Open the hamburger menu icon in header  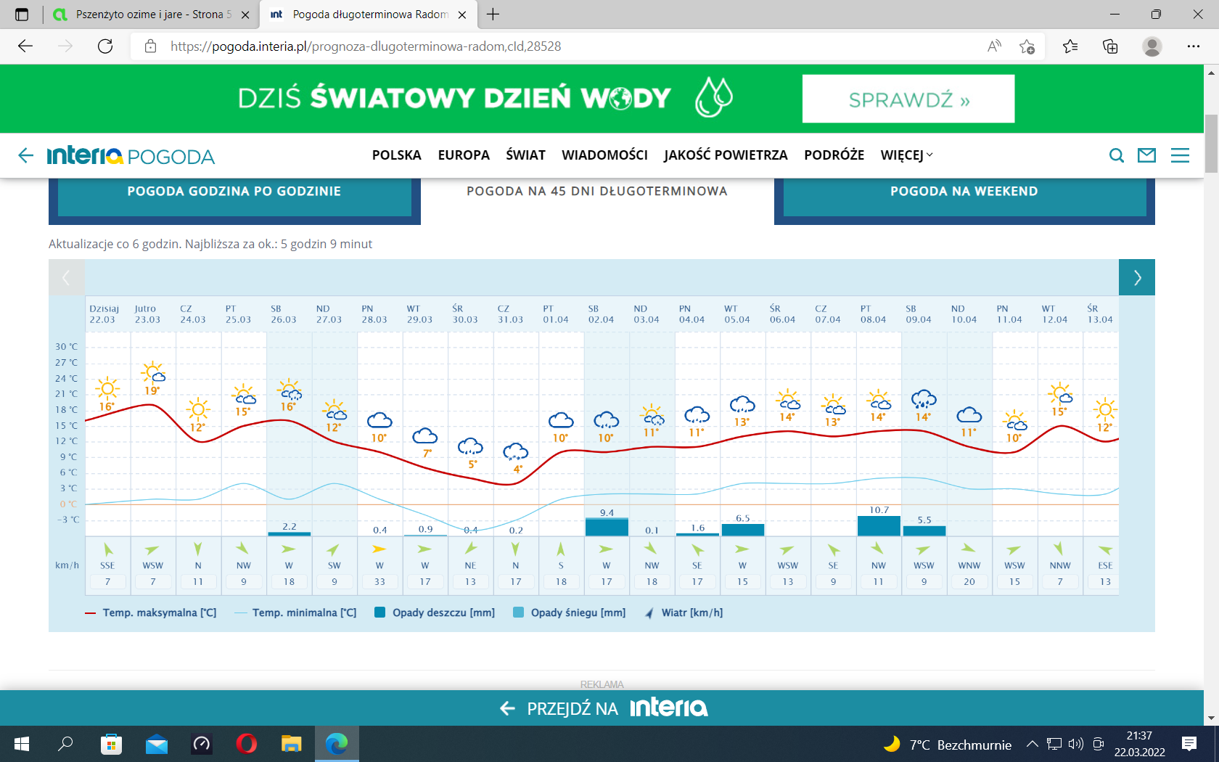tap(1180, 155)
